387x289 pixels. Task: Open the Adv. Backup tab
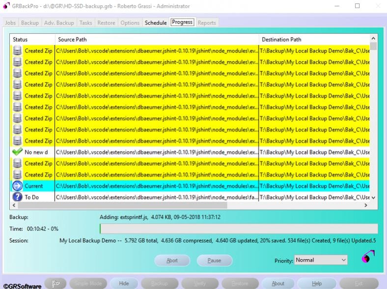[x=59, y=23]
